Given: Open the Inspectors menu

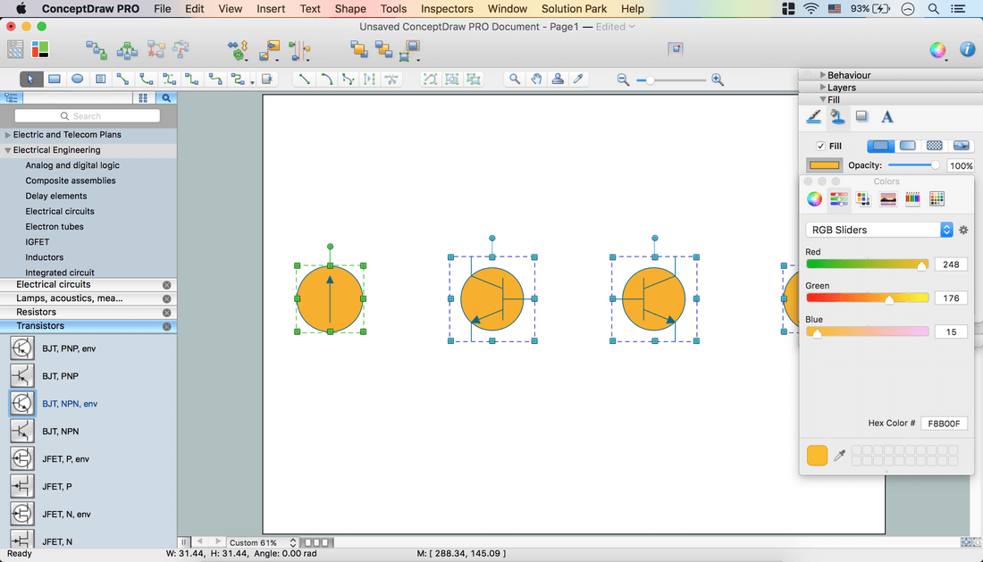Looking at the screenshot, I should [447, 9].
